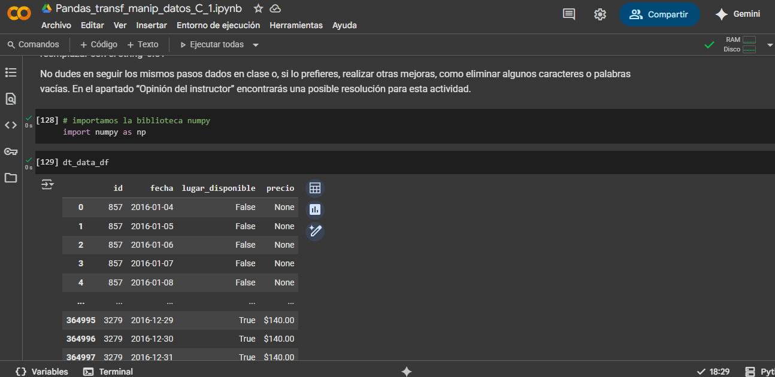Open the Ver menu
Image resolution: width=775 pixels, height=377 pixels.
pos(120,25)
